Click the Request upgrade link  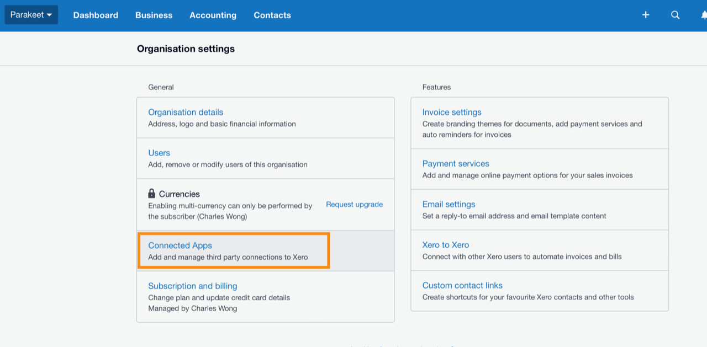click(x=354, y=204)
